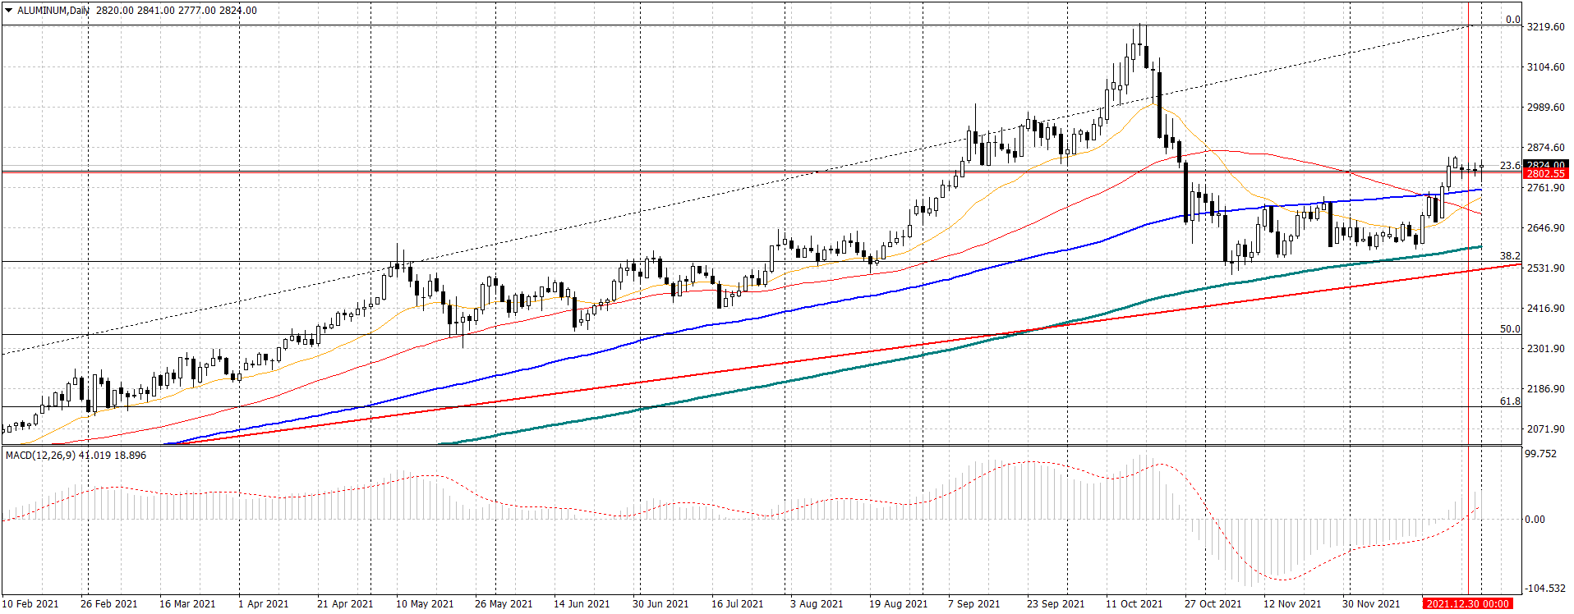Click the 99.752 MACD scale value

1540,453
